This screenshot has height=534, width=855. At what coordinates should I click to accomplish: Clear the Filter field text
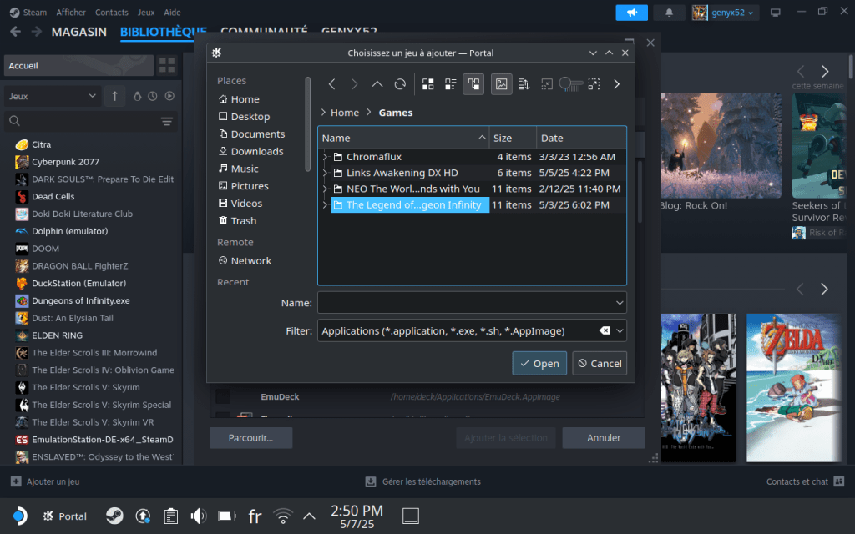pos(605,331)
